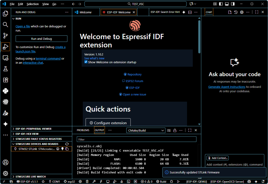Toggle primary side bar visibility
The image size is (268, 184).
coord(221,4)
